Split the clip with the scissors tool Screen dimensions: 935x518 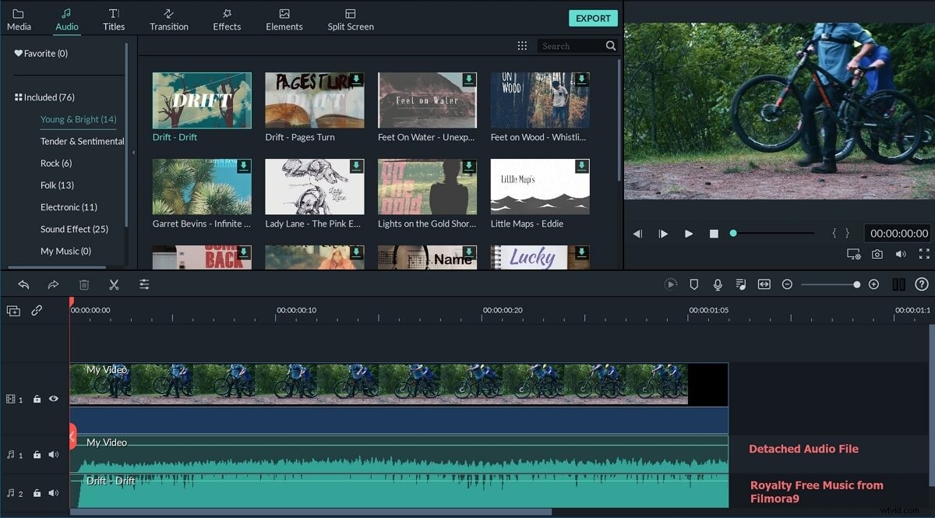tap(114, 284)
